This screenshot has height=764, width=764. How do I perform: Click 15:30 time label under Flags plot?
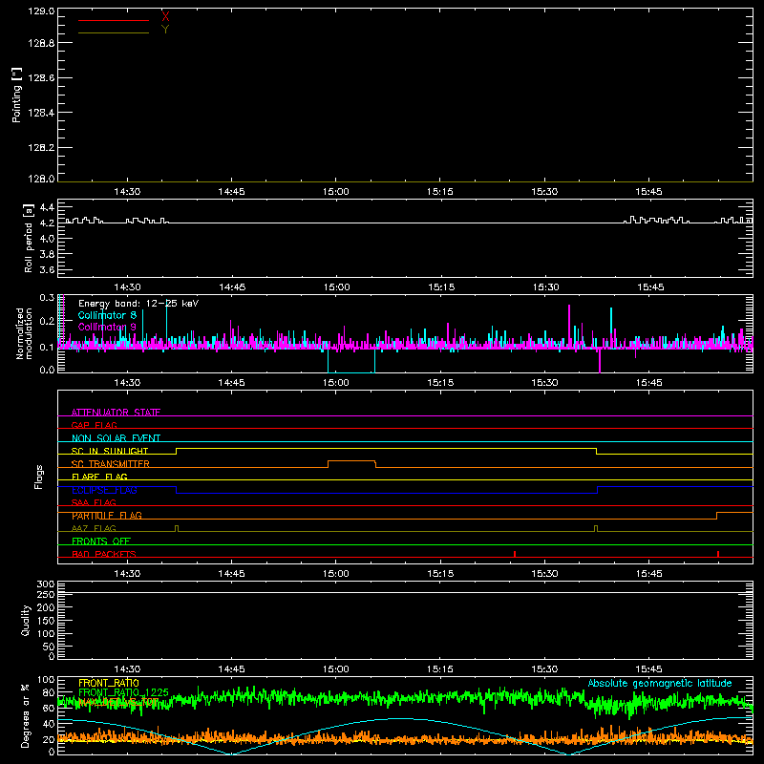(x=544, y=574)
